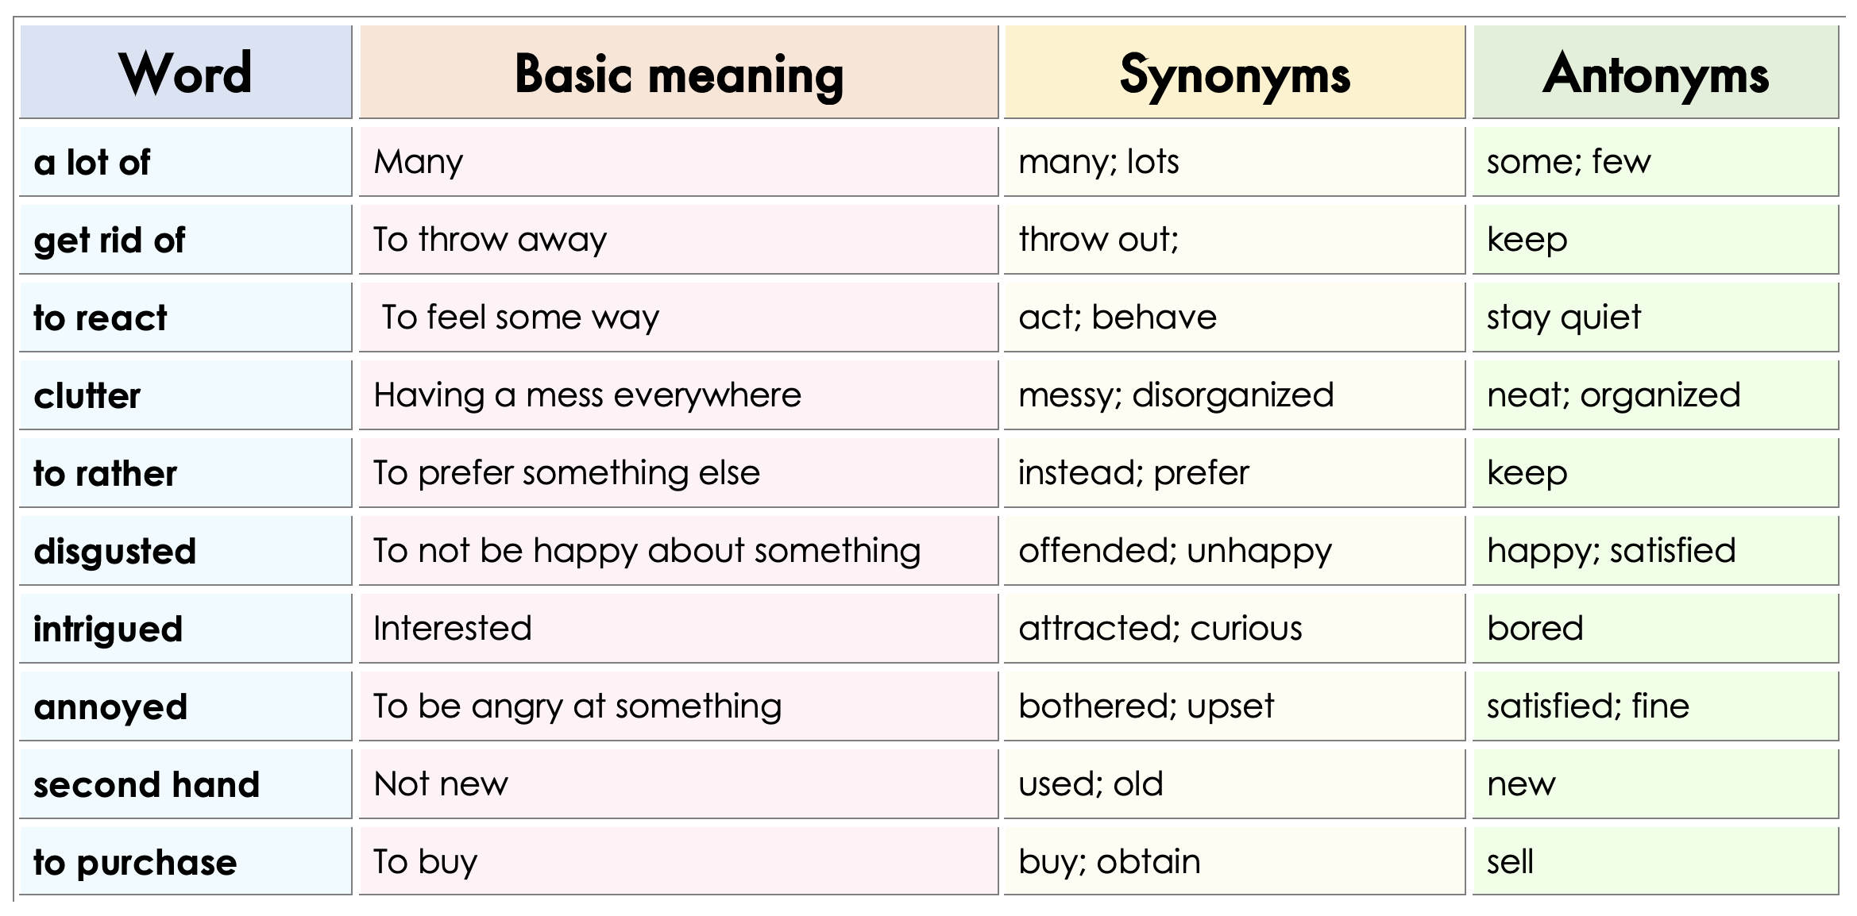Viewport: 1857px width, 916px height.
Task: Click the 'bothered; upset' synonyms cell
Action: [1234, 706]
